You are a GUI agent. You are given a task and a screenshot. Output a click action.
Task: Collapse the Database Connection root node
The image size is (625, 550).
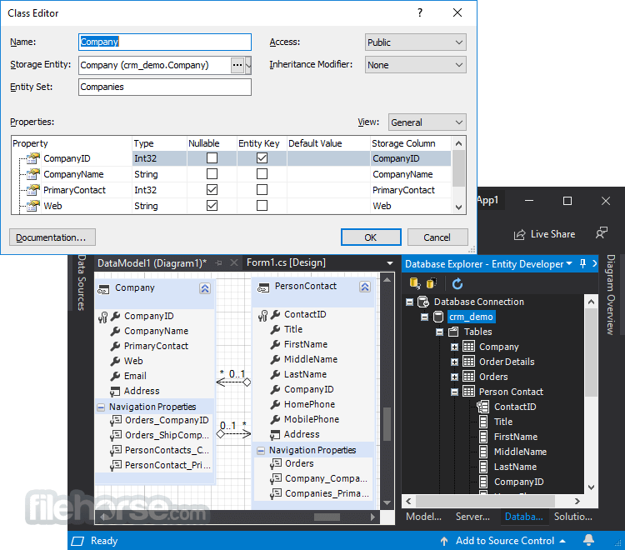[x=409, y=302]
